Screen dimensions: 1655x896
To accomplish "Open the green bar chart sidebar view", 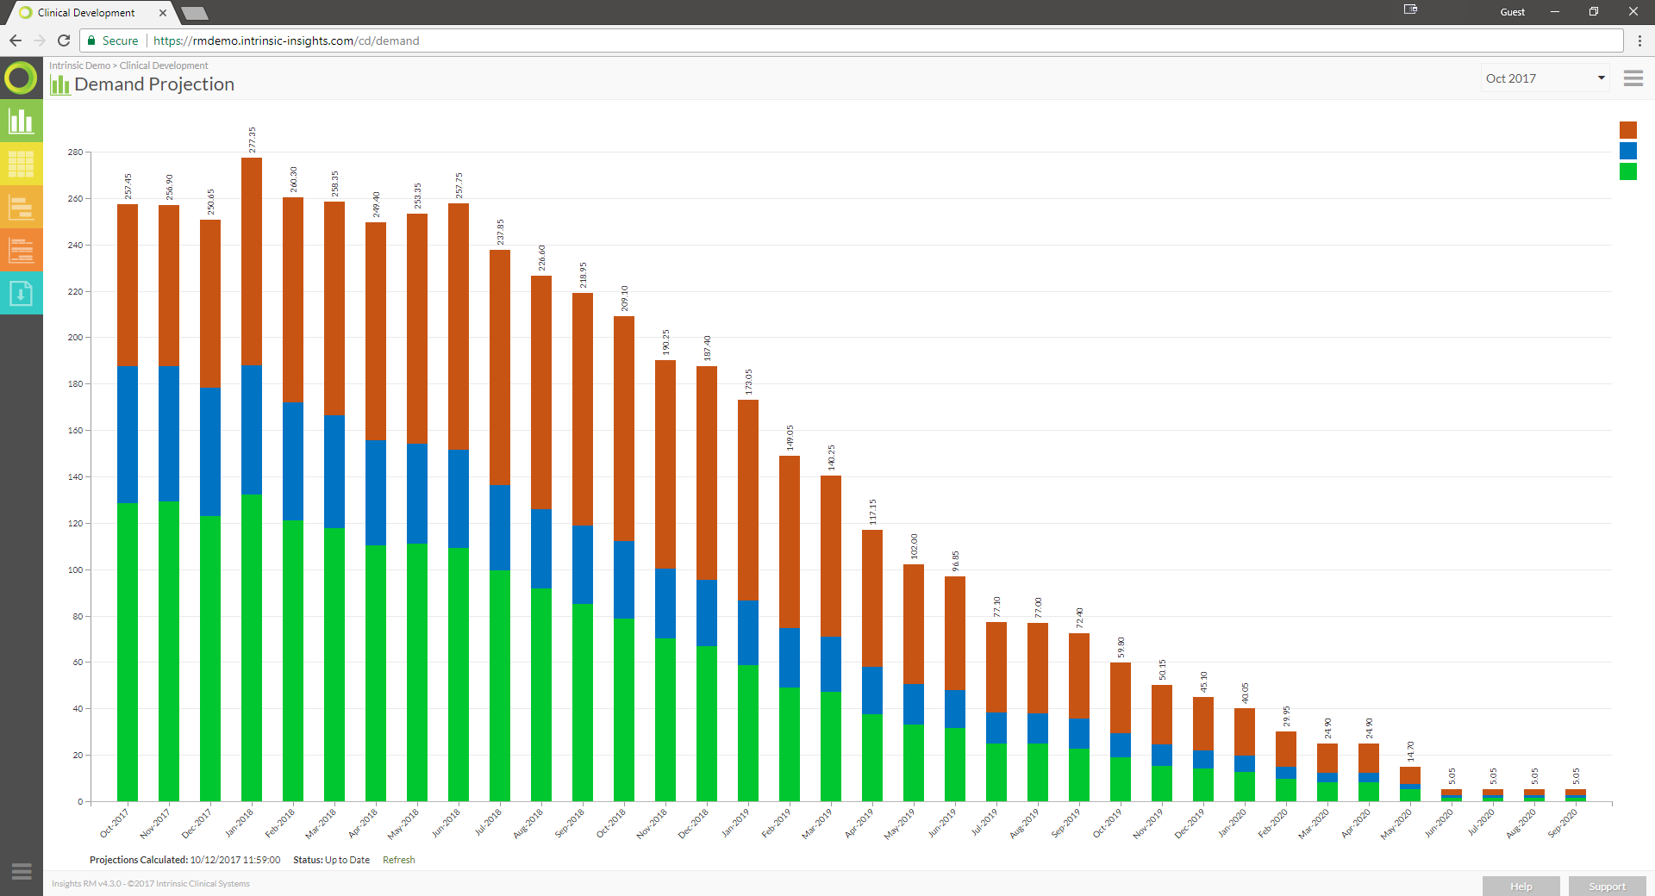I will click(21, 121).
